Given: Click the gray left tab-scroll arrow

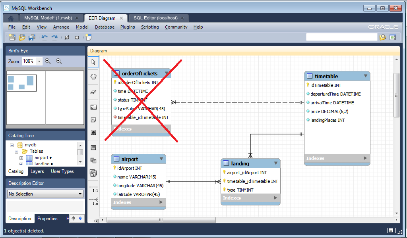Looking at the screenshot, I should coord(74,218).
